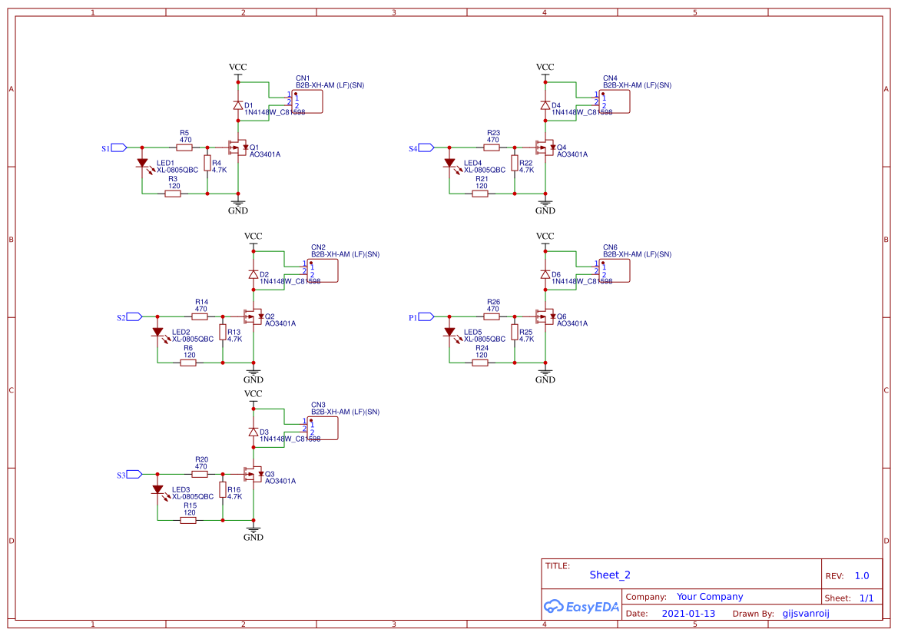898x636 pixels.
Task: Select the D4 diode symbol
Action: coord(545,104)
